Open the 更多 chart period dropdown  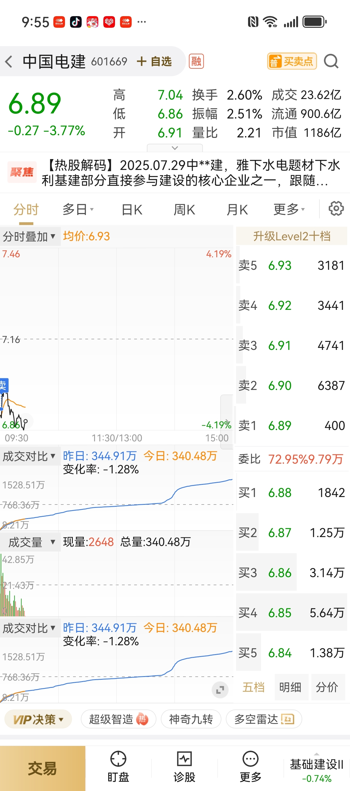(x=289, y=210)
